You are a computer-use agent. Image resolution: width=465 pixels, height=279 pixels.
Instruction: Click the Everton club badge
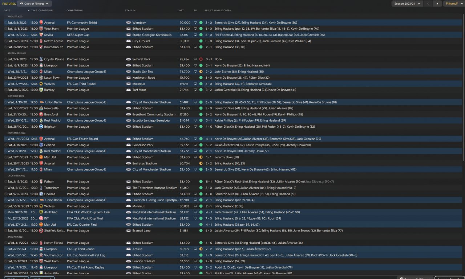(41, 145)
